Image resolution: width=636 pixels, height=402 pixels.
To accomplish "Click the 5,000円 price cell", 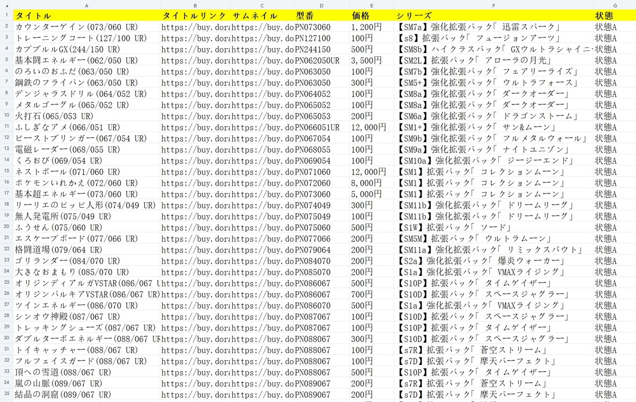I will (372, 194).
